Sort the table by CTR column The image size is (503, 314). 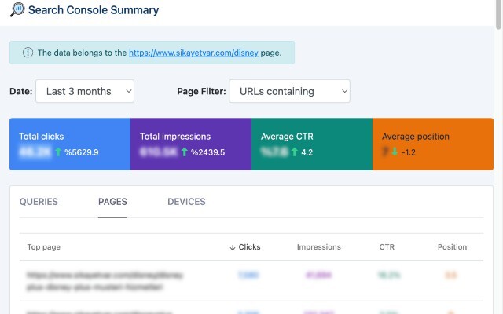coord(387,247)
